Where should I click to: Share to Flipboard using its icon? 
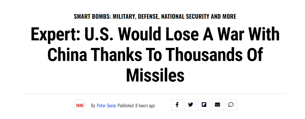204,105
